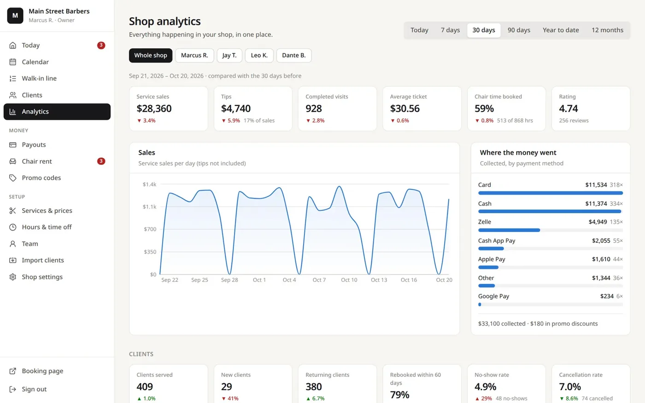Filter analytics by Dante B.

coord(294,55)
